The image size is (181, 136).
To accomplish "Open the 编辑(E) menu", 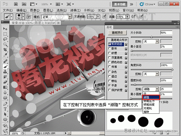I will (x=21, y=10).
